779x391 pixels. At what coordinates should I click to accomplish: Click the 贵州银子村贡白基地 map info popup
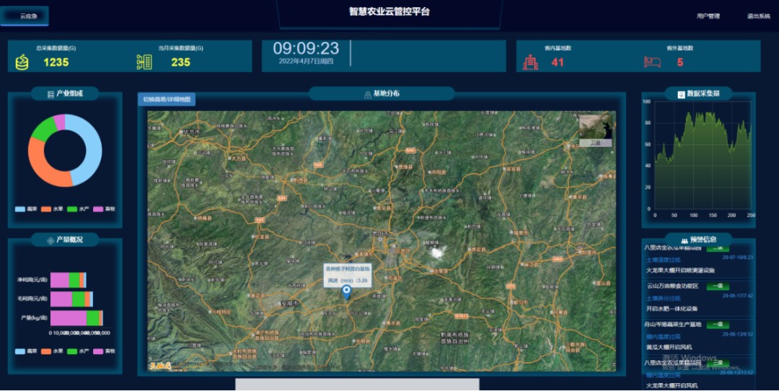[348, 273]
